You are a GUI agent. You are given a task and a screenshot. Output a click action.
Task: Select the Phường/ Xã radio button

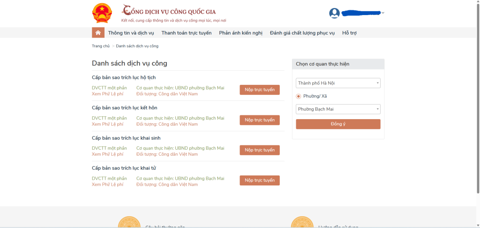[x=299, y=96]
